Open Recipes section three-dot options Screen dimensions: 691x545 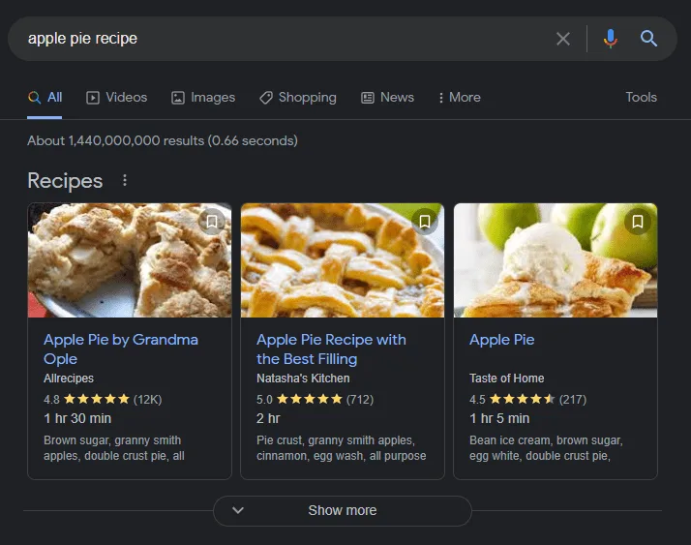(x=124, y=181)
